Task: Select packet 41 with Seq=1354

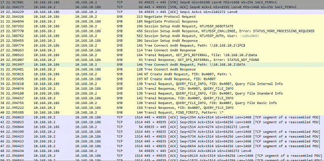Action: [162, 117]
